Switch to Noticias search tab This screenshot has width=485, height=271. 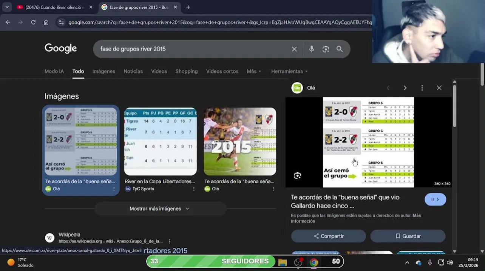click(133, 71)
